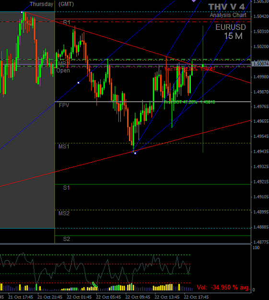This screenshot has height=300, width=269.
Task: Select the R1 pivot level label
Action: [x=67, y=23]
